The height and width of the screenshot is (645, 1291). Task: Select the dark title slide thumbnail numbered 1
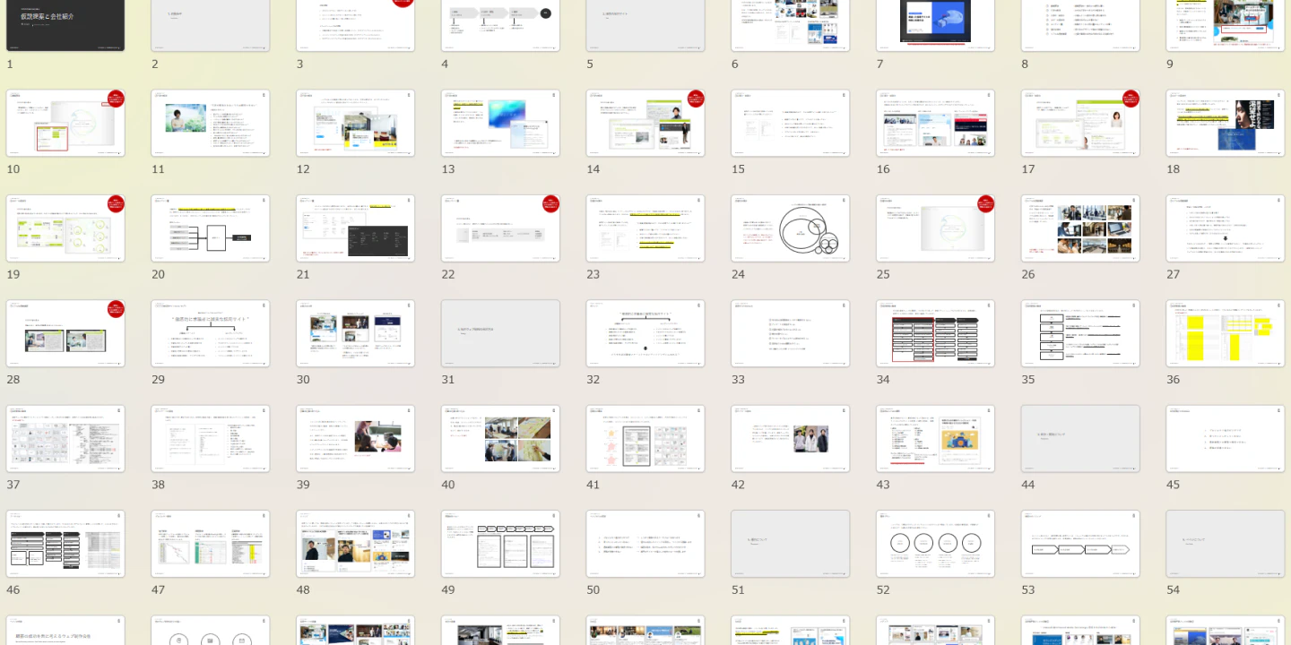(x=65, y=25)
